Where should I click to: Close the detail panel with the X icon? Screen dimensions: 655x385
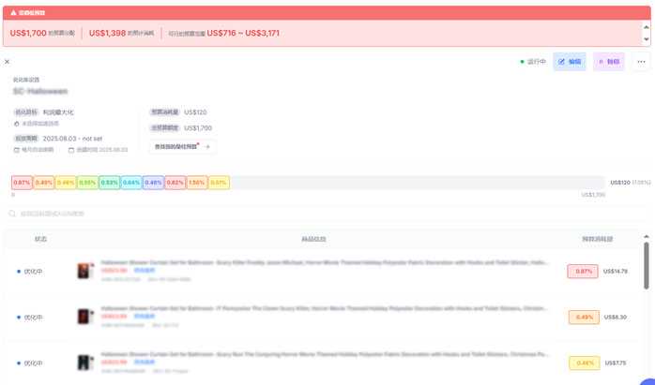coord(8,62)
